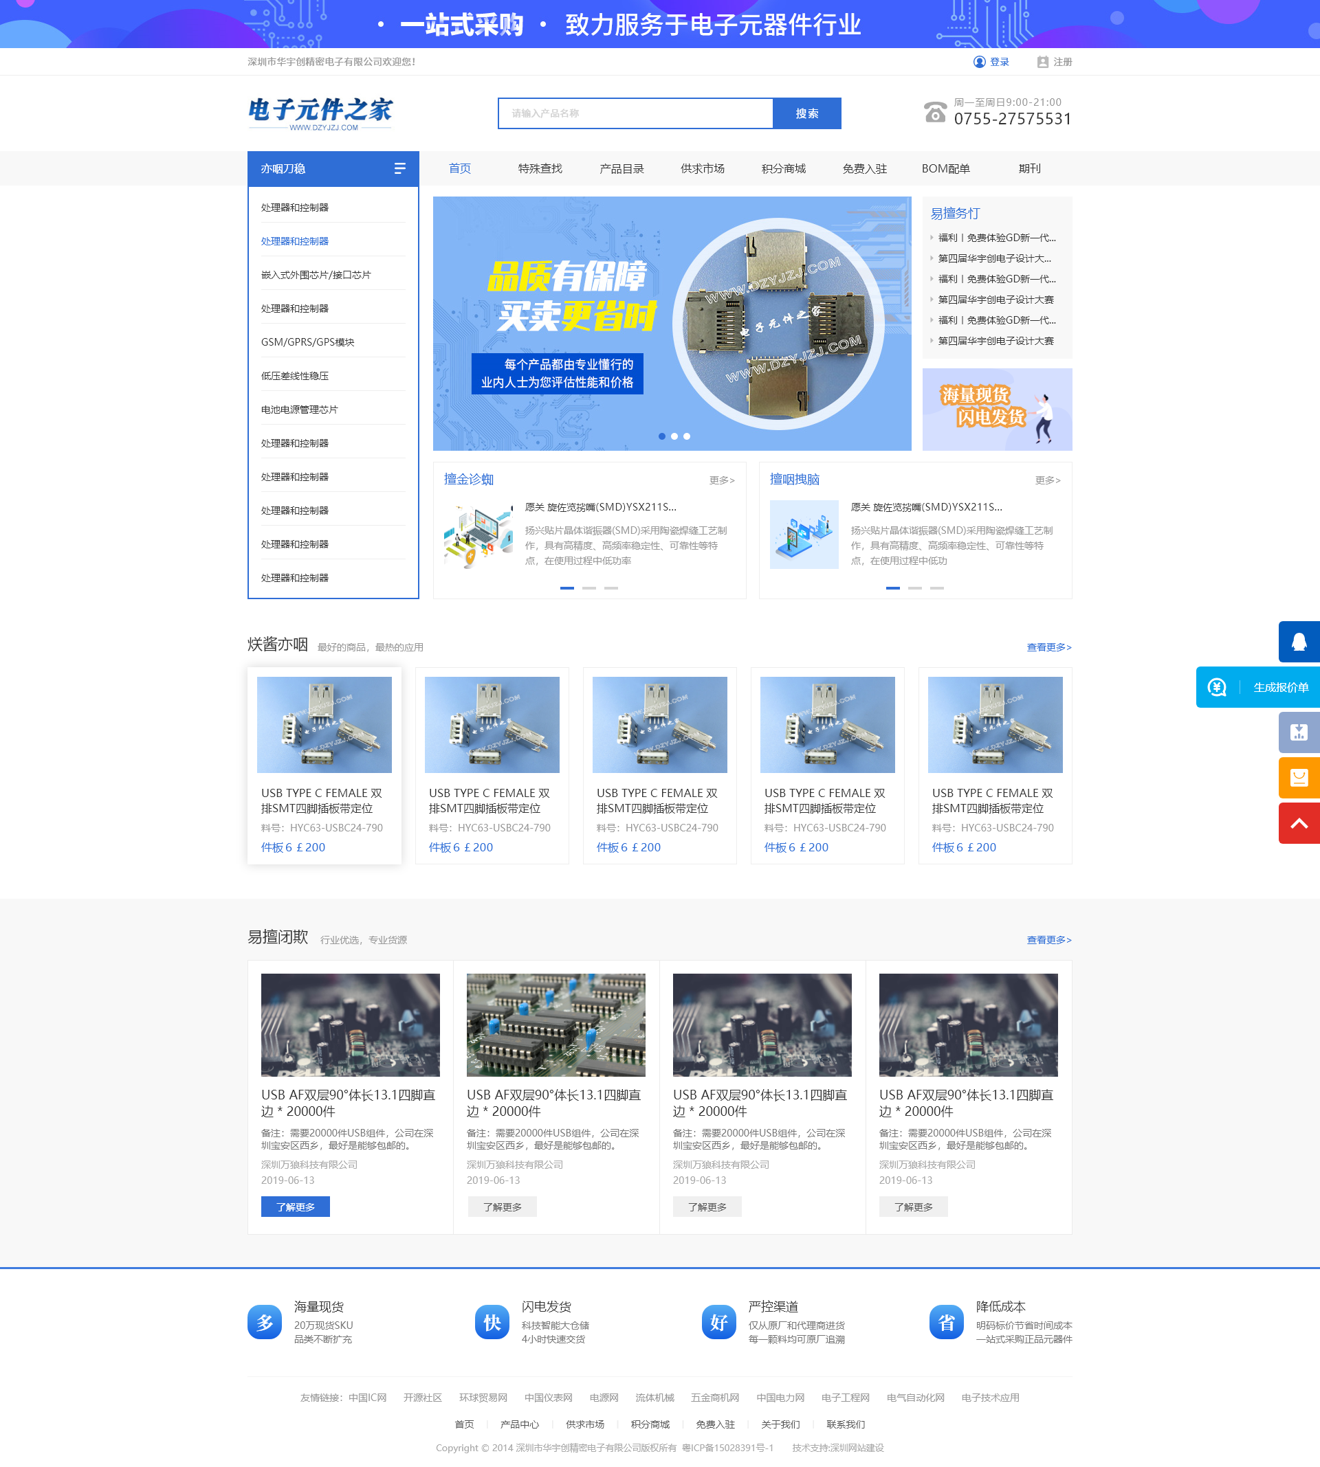This screenshot has height=1467, width=1320.
Task: Open 中国IC网 friendly link
Action: tap(367, 1398)
